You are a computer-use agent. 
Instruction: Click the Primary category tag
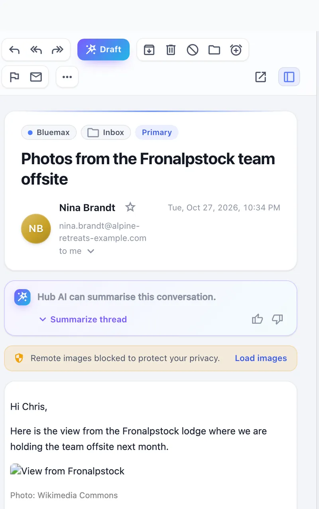click(157, 132)
